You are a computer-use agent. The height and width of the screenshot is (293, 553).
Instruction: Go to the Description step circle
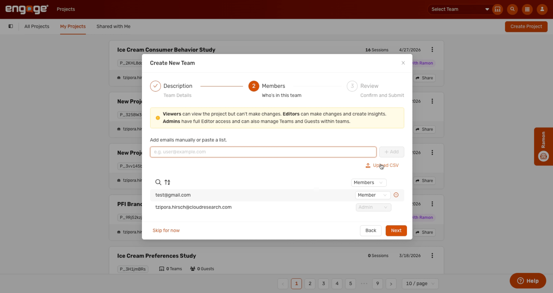pyautogui.click(x=155, y=86)
